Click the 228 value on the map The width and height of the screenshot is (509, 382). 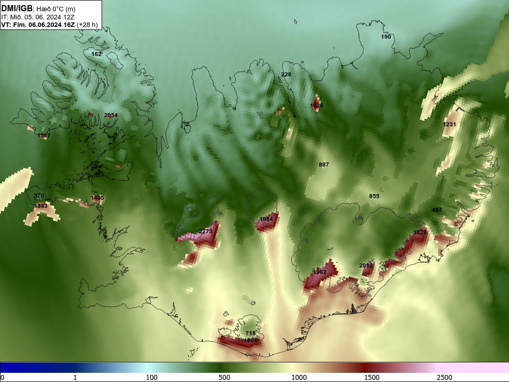point(286,74)
